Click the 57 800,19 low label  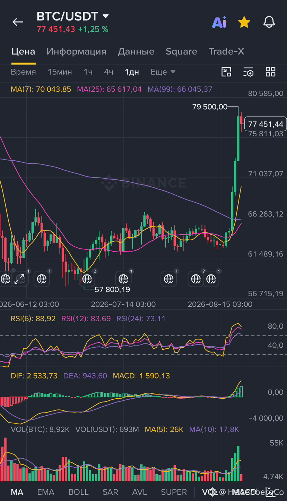coord(113,289)
